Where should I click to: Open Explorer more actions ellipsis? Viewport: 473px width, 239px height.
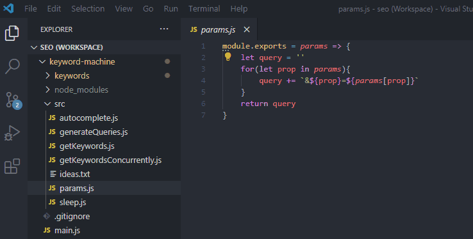coord(164,29)
